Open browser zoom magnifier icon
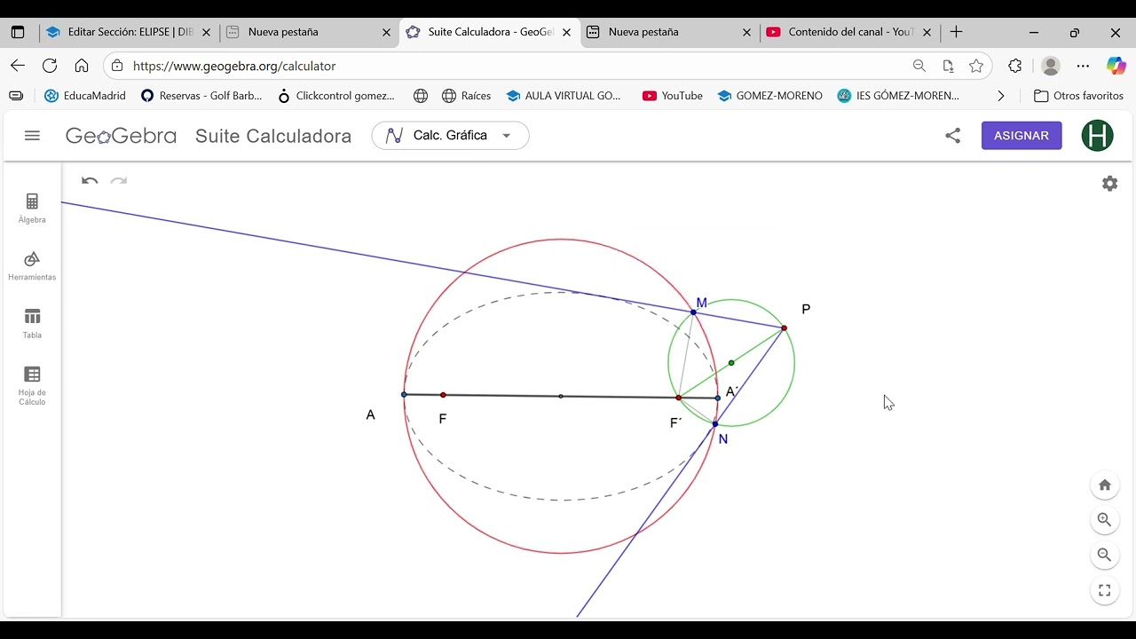 tap(919, 66)
